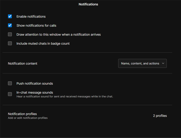Open the Notification profiles row
Image resolution: width=181 pixels, height=138 pixels.
pyautogui.click(x=87, y=116)
